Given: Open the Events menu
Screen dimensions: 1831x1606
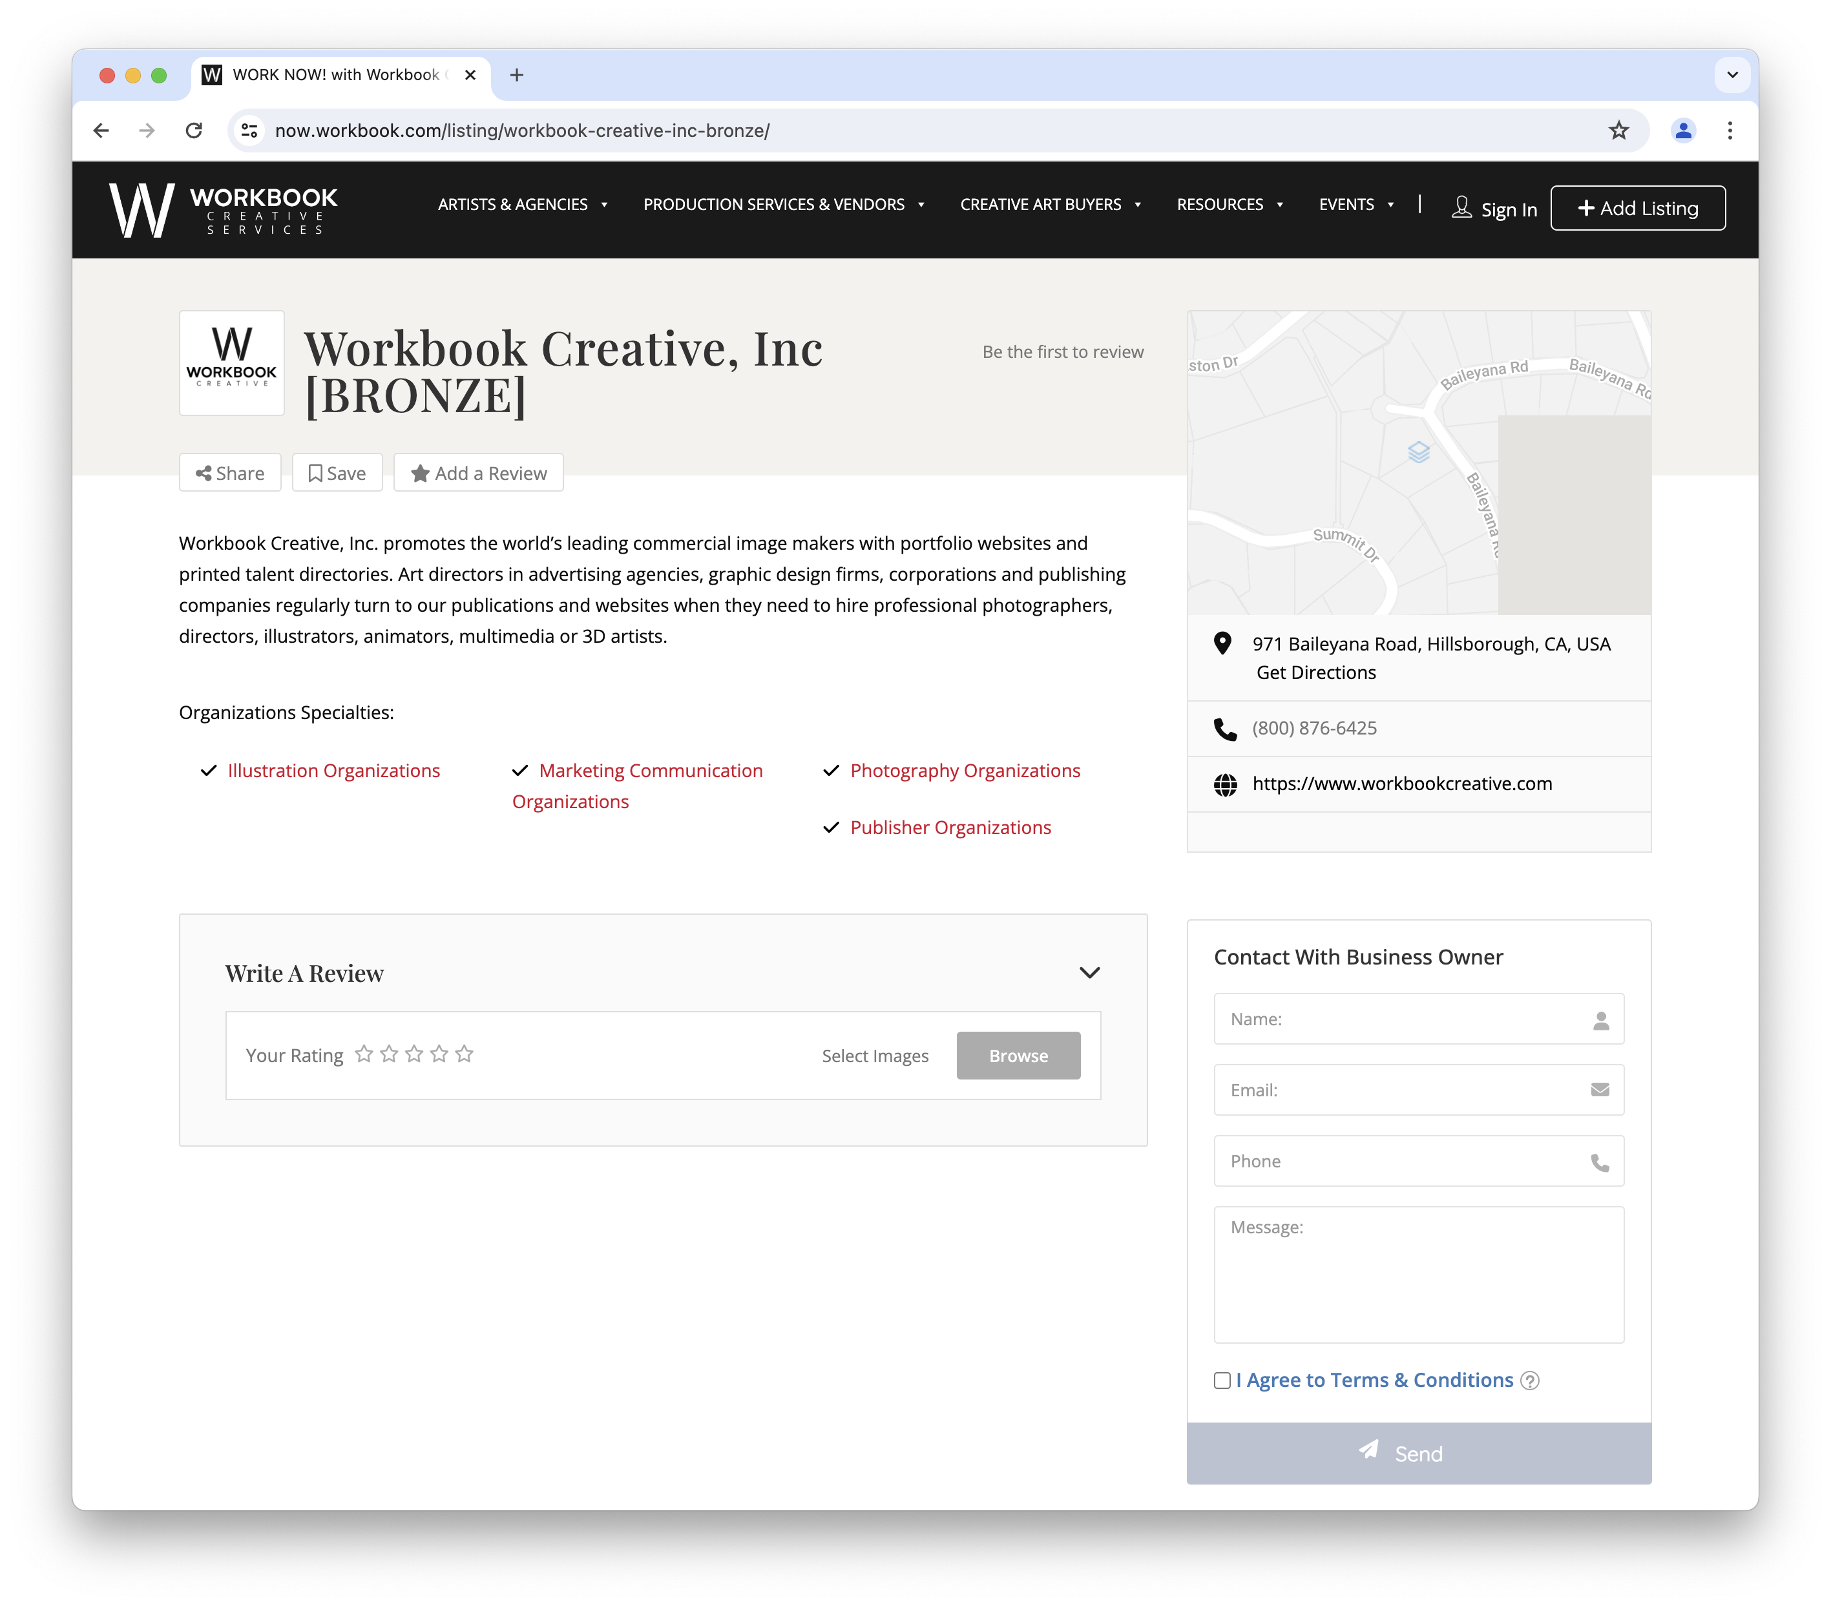Looking at the screenshot, I should [x=1346, y=205].
